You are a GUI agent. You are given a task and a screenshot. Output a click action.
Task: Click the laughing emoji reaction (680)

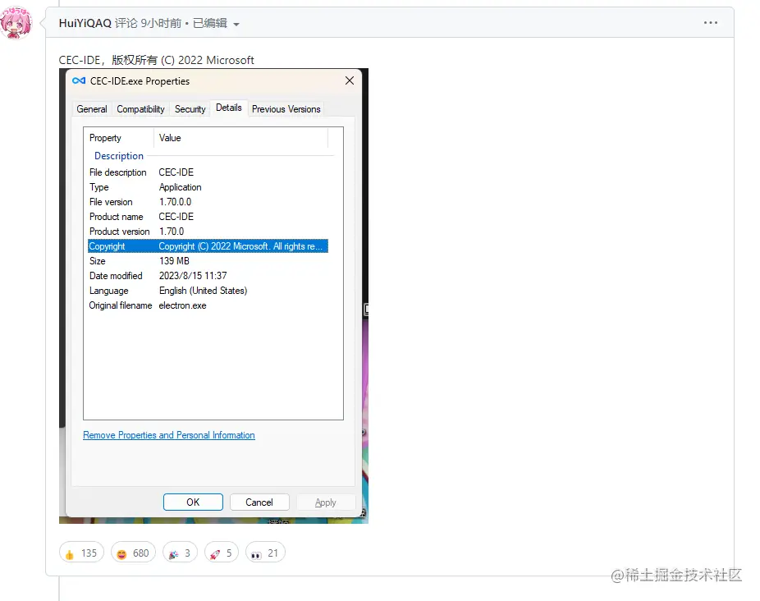[133, 553]
